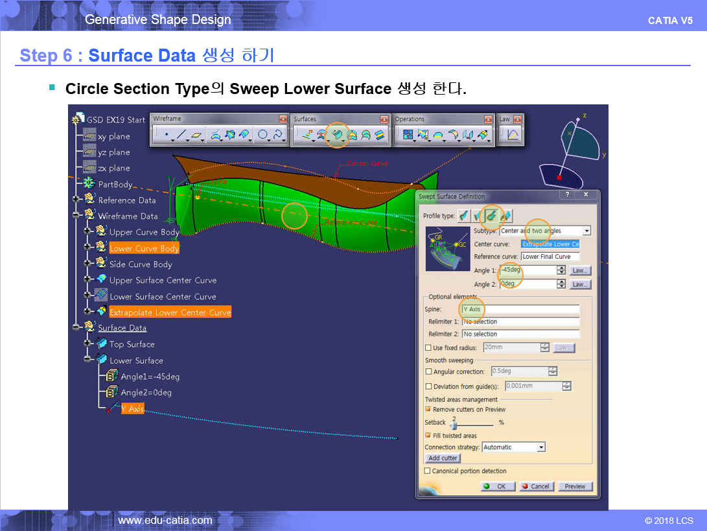This screenshot has height=531, width=707.
Task: Select Lower Curve Body in the tree
Action: (144, 248)
